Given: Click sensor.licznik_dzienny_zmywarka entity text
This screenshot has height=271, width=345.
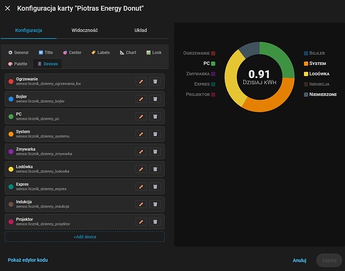Looking at the screenshot, I should click(44, 154).
